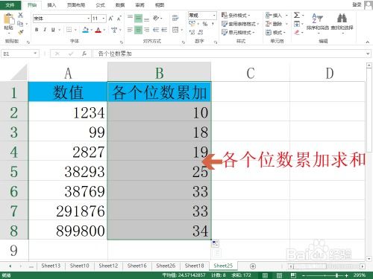
Task: Toggle center horizontal alignment
Action: (x=138, y=30)
